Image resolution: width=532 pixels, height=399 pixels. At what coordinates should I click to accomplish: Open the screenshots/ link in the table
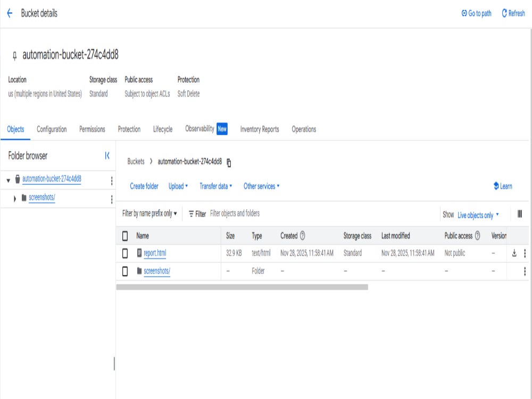[157, 271]
